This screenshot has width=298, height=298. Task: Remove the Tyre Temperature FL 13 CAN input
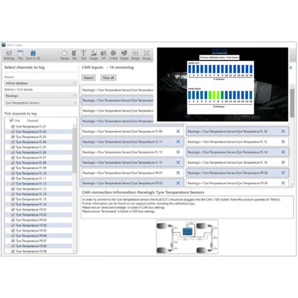[x=178, y=152]
